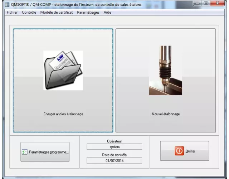Image resolution: width=229 pixels, height=179 pixels.
Task: Close the QM-COMP window
Action: click(217, 3)
